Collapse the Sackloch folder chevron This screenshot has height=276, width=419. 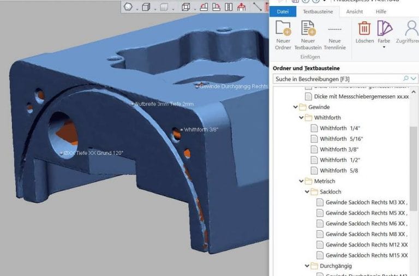(307, 192)
